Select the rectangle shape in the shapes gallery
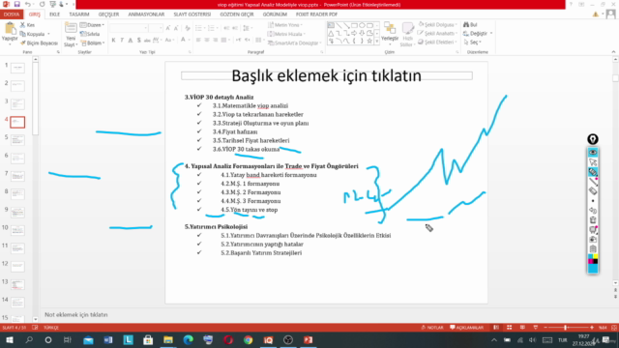This screenshot has height=348, width=619. pos(354,25)
